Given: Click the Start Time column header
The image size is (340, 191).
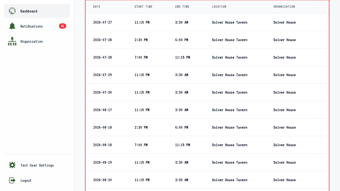Looking at the screenshot, I should (x=143, y=7).
